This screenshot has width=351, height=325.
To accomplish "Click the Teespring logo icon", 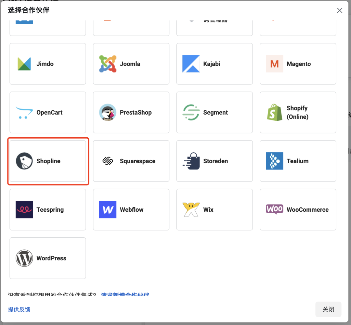I will point(24,210).
